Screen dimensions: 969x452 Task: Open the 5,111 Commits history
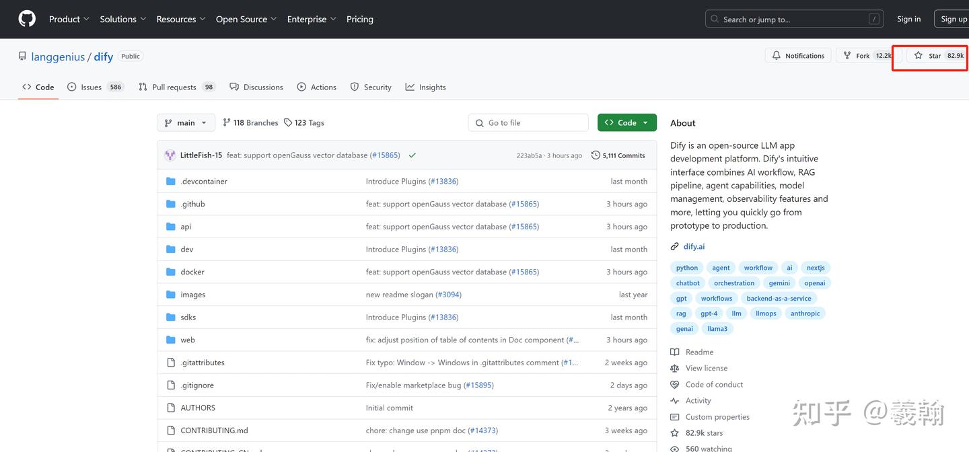point(618,155)
